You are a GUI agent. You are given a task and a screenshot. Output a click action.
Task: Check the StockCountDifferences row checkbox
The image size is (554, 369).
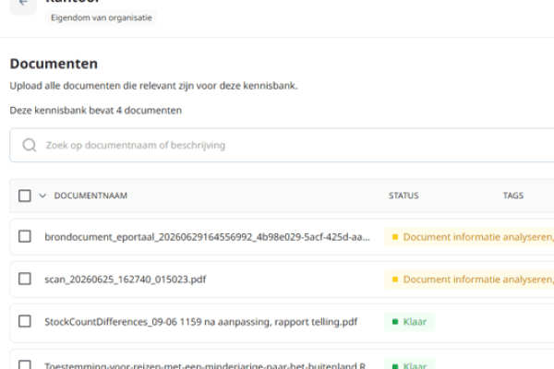click(x=25, y=321)
